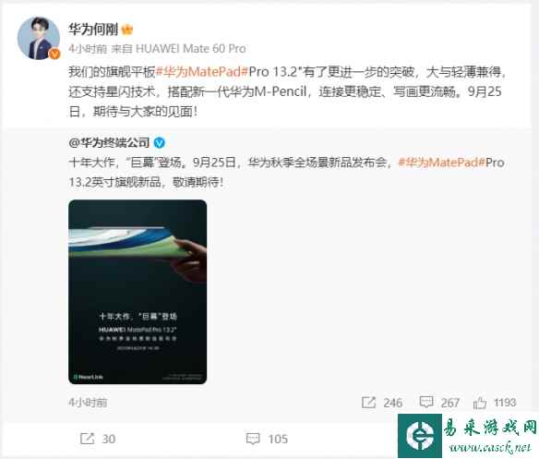Click the 易采游戏网 watermark logo
The image size is (539, 459).
[468, 436]
